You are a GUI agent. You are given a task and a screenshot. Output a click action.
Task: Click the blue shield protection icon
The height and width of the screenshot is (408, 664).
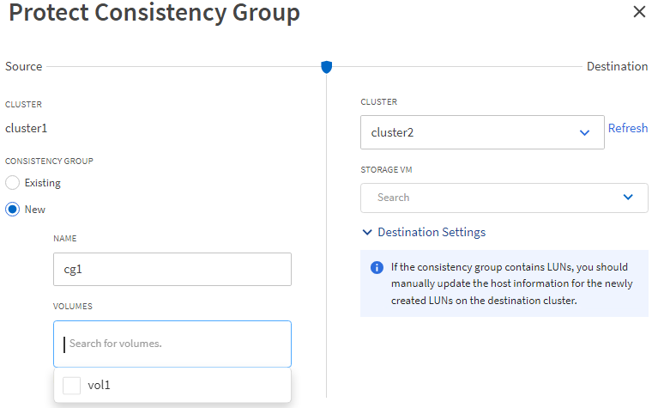click(x=326, y=66)
